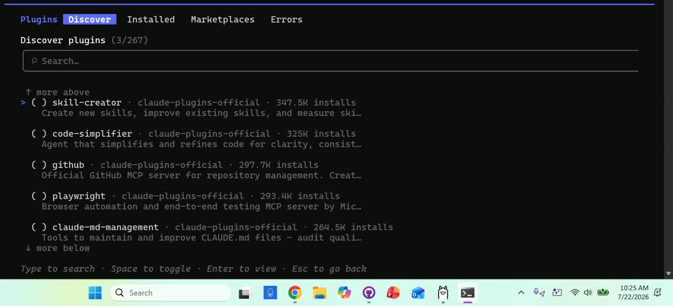This screenshot has height=306, width=673.
Task: Open notifications do-not-disturb bell icon
Action: (x=657, y=293)
